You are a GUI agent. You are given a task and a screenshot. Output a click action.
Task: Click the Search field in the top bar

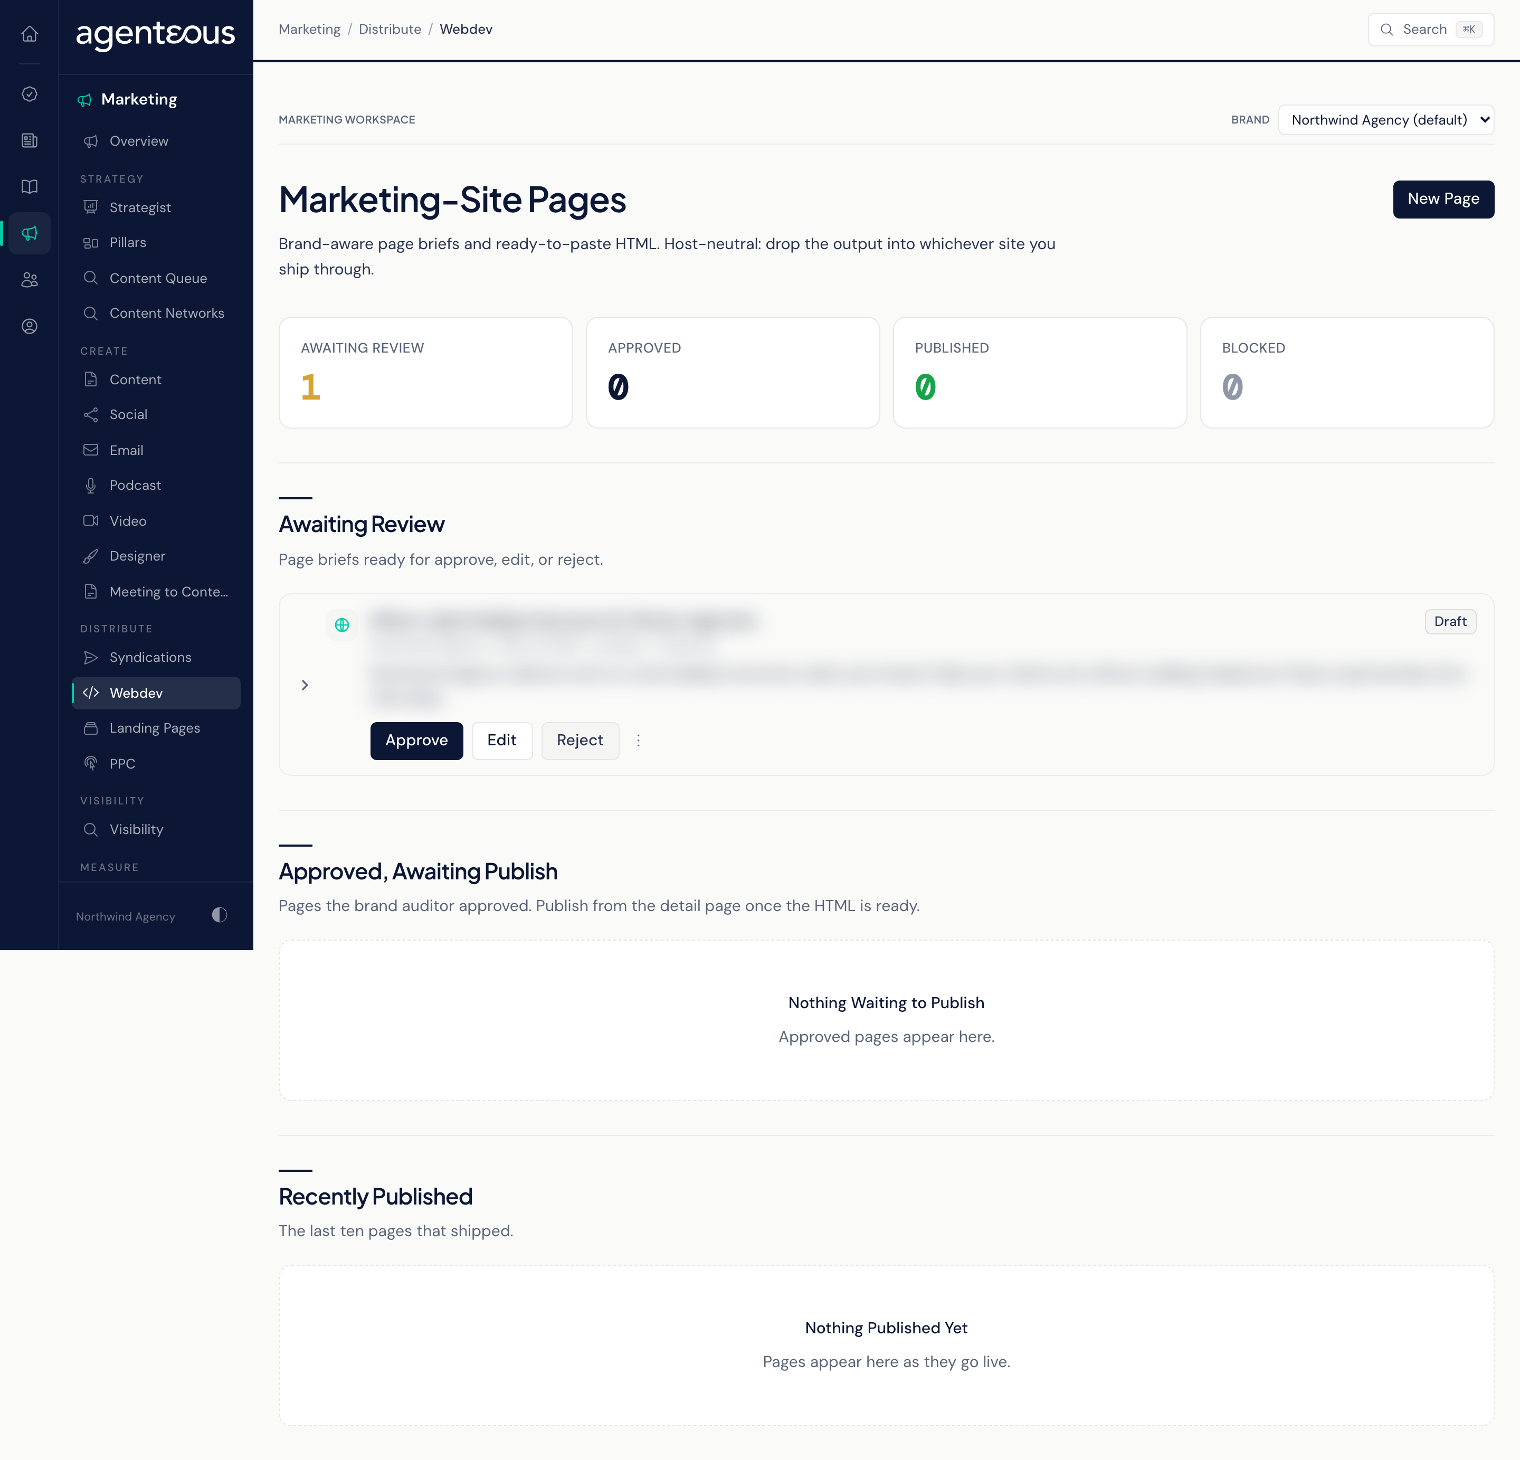coord(1431,30)
